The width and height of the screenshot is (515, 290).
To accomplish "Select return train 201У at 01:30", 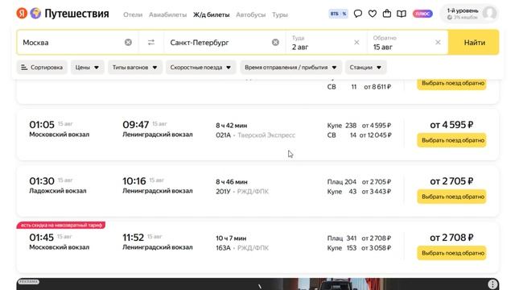I will pyautogui.click(x=451, y=197).
